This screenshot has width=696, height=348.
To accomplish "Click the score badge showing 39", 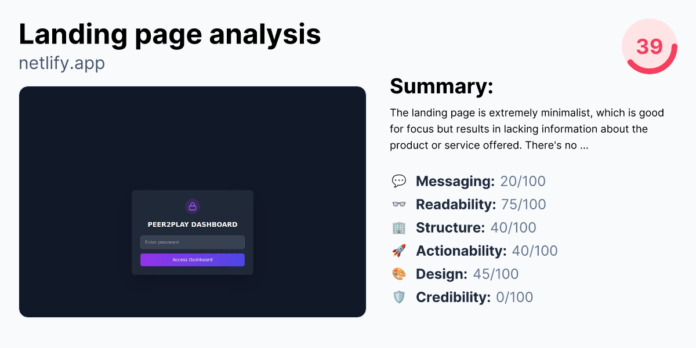I will [649, 46].
